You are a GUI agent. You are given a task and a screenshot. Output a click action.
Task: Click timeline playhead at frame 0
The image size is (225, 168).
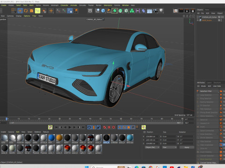click(x=7, y=119)
